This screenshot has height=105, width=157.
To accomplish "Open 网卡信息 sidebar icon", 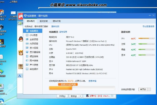I will tap(27, 60).
